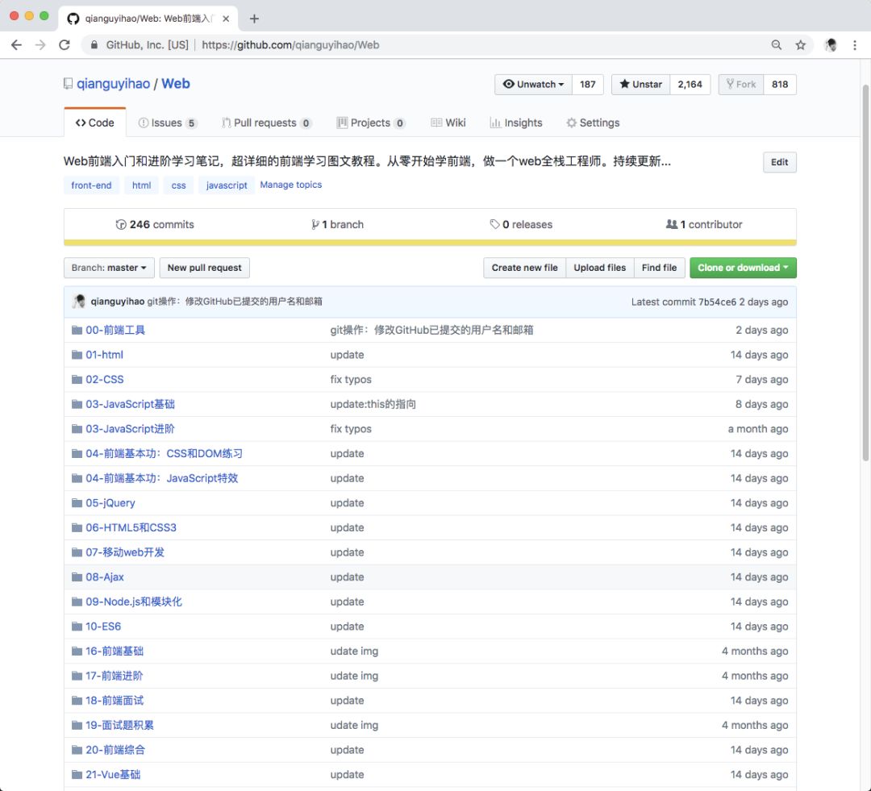Switch to the Code tab
The image size is (871, 791).
click(95, 123)
